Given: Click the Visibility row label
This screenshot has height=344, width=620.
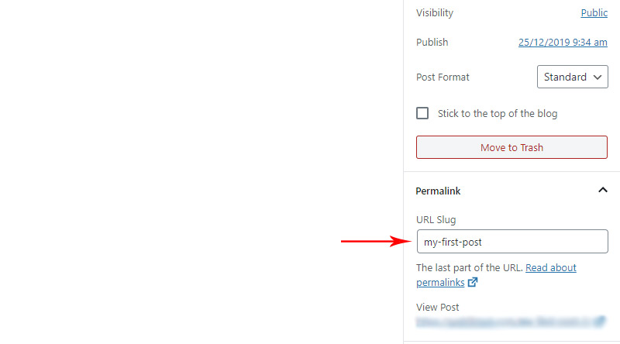Looking at the screenshot, I should 435,13.
